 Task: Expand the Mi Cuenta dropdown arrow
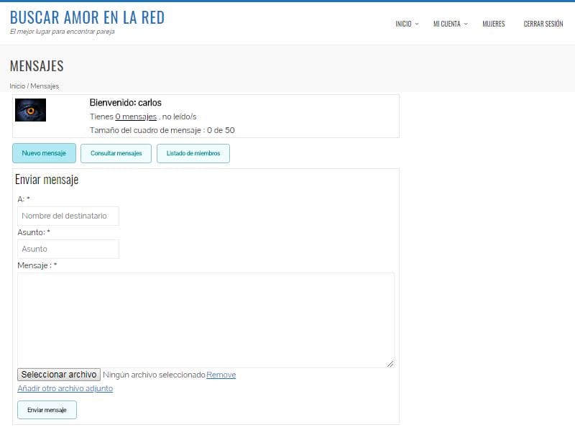[x=466, y=24]
